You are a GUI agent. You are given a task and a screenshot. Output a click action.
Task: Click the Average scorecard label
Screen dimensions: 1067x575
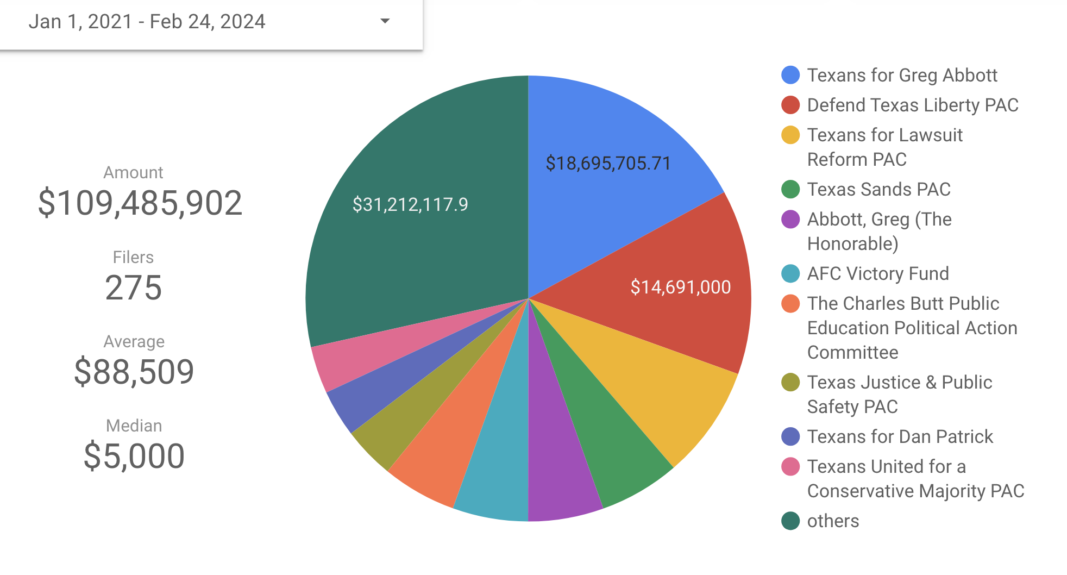tap(134, 341)
